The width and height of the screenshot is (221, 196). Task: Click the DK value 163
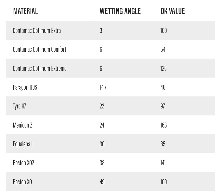pyautogui.click(x=164, y=125)
